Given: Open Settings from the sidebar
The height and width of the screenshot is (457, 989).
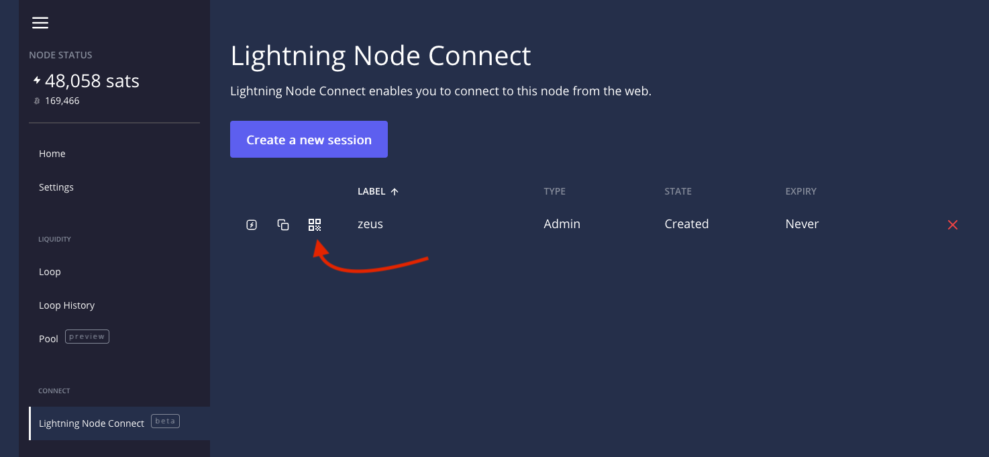Looking at the screenshot, I should [56, 187].
